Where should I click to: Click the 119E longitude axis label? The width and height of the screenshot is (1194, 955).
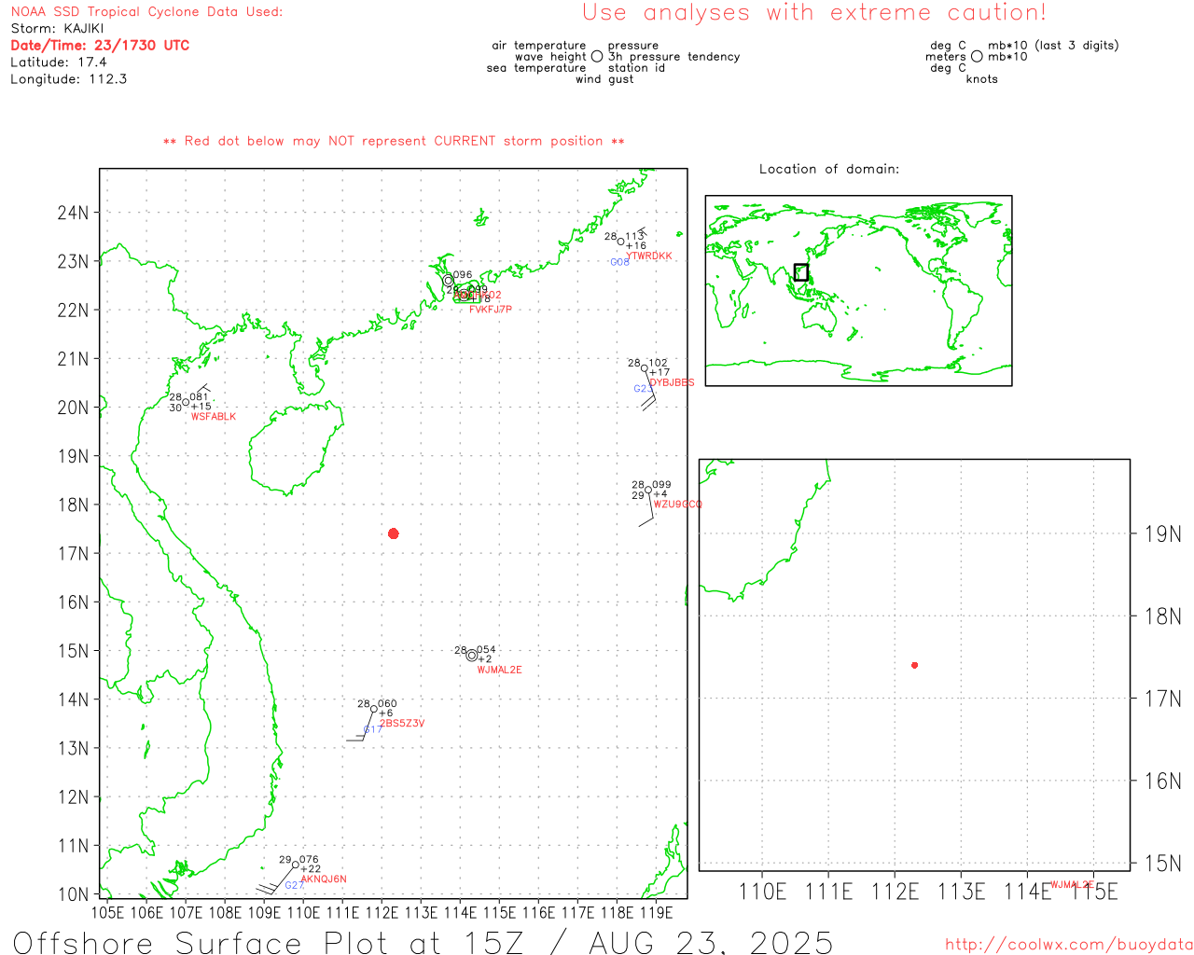[x=657, y=913]
